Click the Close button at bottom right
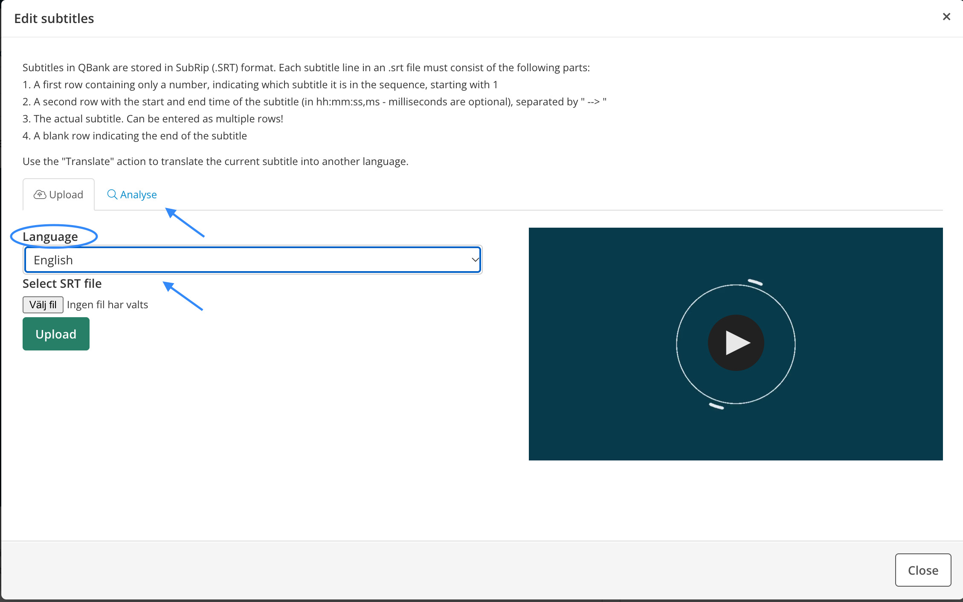 point(923,570)
